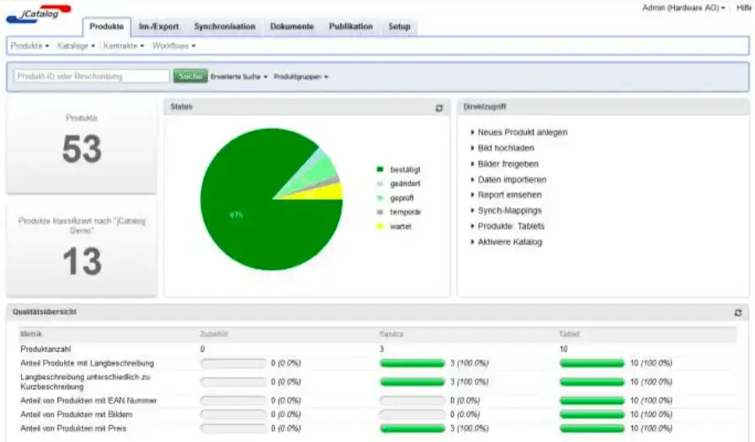Screen dimensions: 755x442
Task: Click the Hilfe link
Action: (x=744, y=8)
